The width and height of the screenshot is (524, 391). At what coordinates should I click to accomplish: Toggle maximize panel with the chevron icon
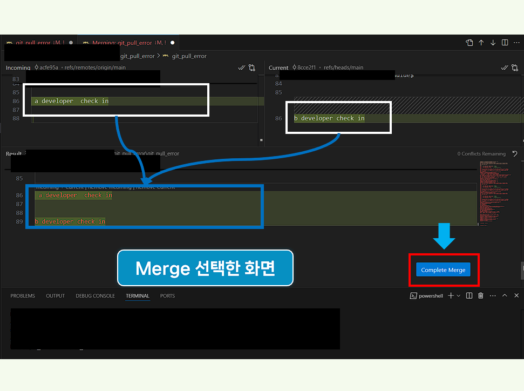505,295
